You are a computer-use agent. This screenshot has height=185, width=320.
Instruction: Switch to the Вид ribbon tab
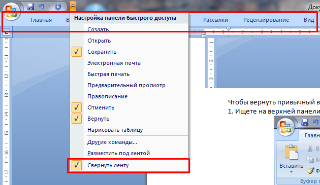tap(309, 20)
